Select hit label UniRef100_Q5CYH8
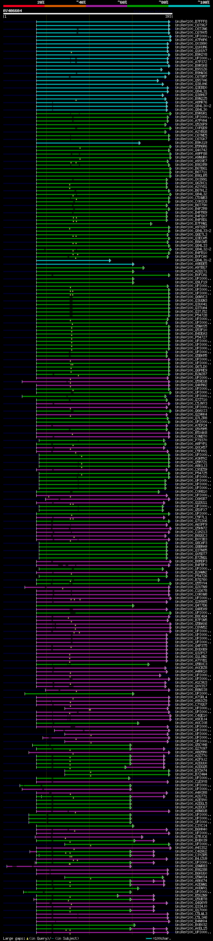Image resolution: width=213 pixels, height=941 pixels. tap(191, 745)
